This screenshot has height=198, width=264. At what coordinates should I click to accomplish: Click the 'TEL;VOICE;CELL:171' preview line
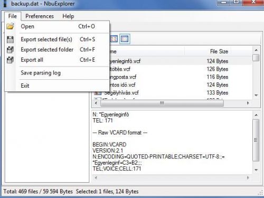[x=117, y=169]
